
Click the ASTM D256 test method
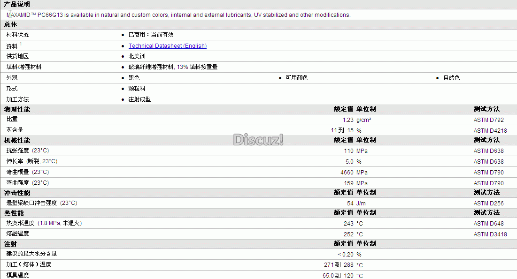pos(489,204)
